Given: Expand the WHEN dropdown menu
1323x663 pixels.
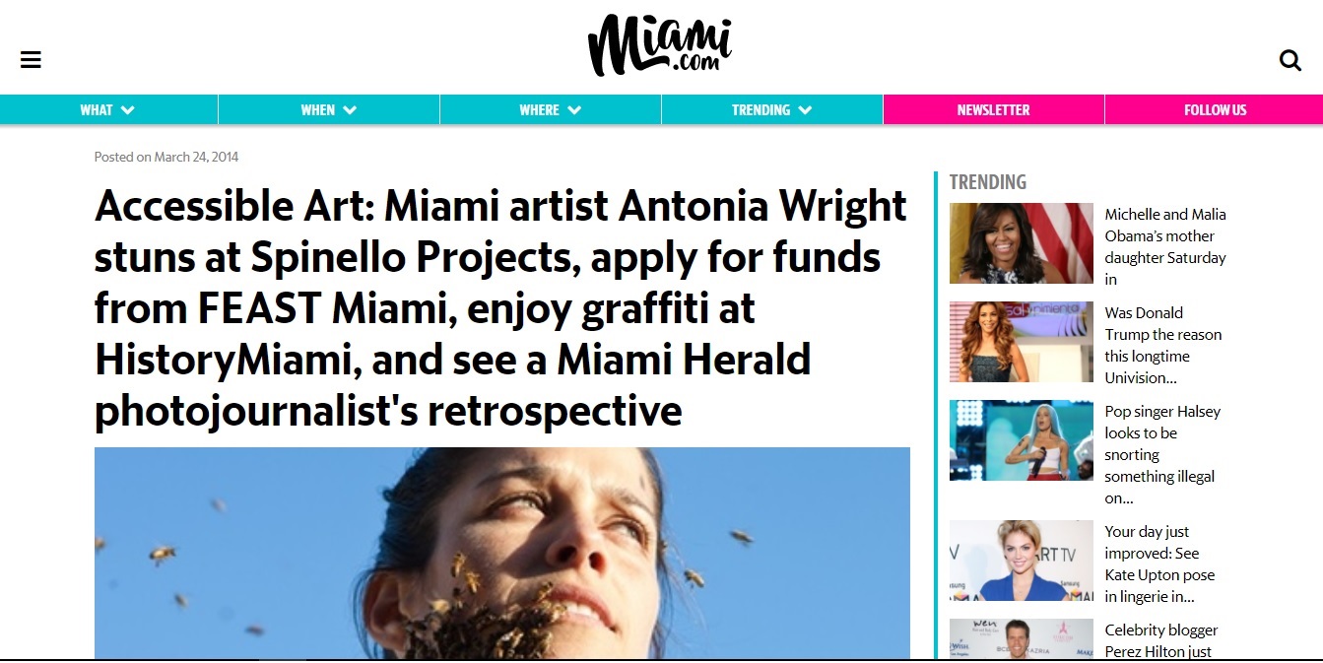Looking at the screenshot, I should pyautogui.click(x=329, y=110).
